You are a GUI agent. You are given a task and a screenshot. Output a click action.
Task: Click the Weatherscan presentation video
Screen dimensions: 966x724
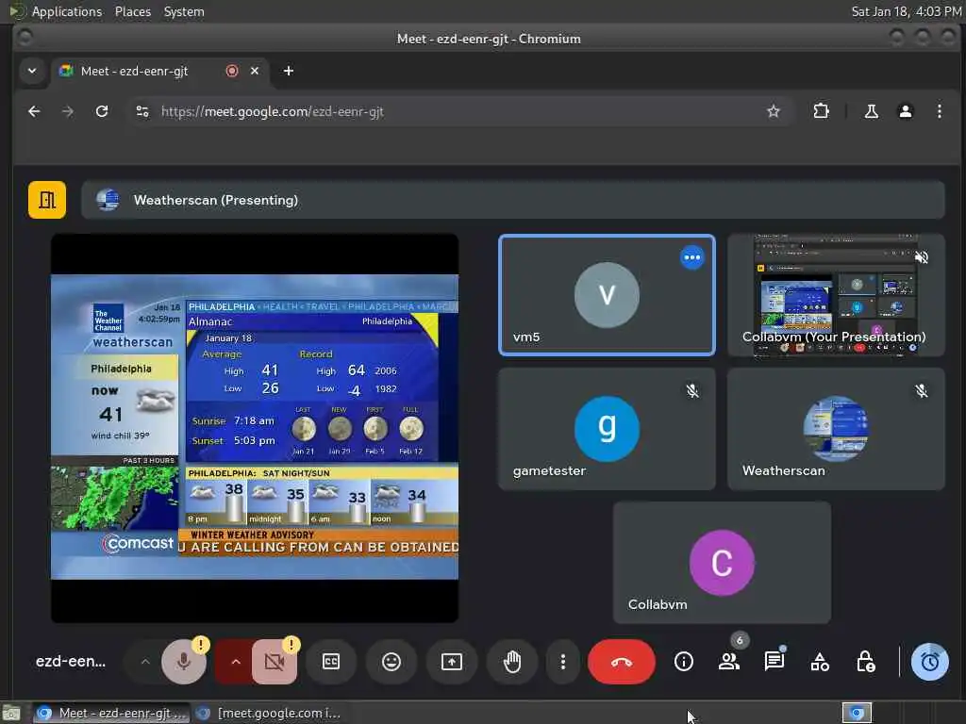pyautogui.click(x=255, y=428)
